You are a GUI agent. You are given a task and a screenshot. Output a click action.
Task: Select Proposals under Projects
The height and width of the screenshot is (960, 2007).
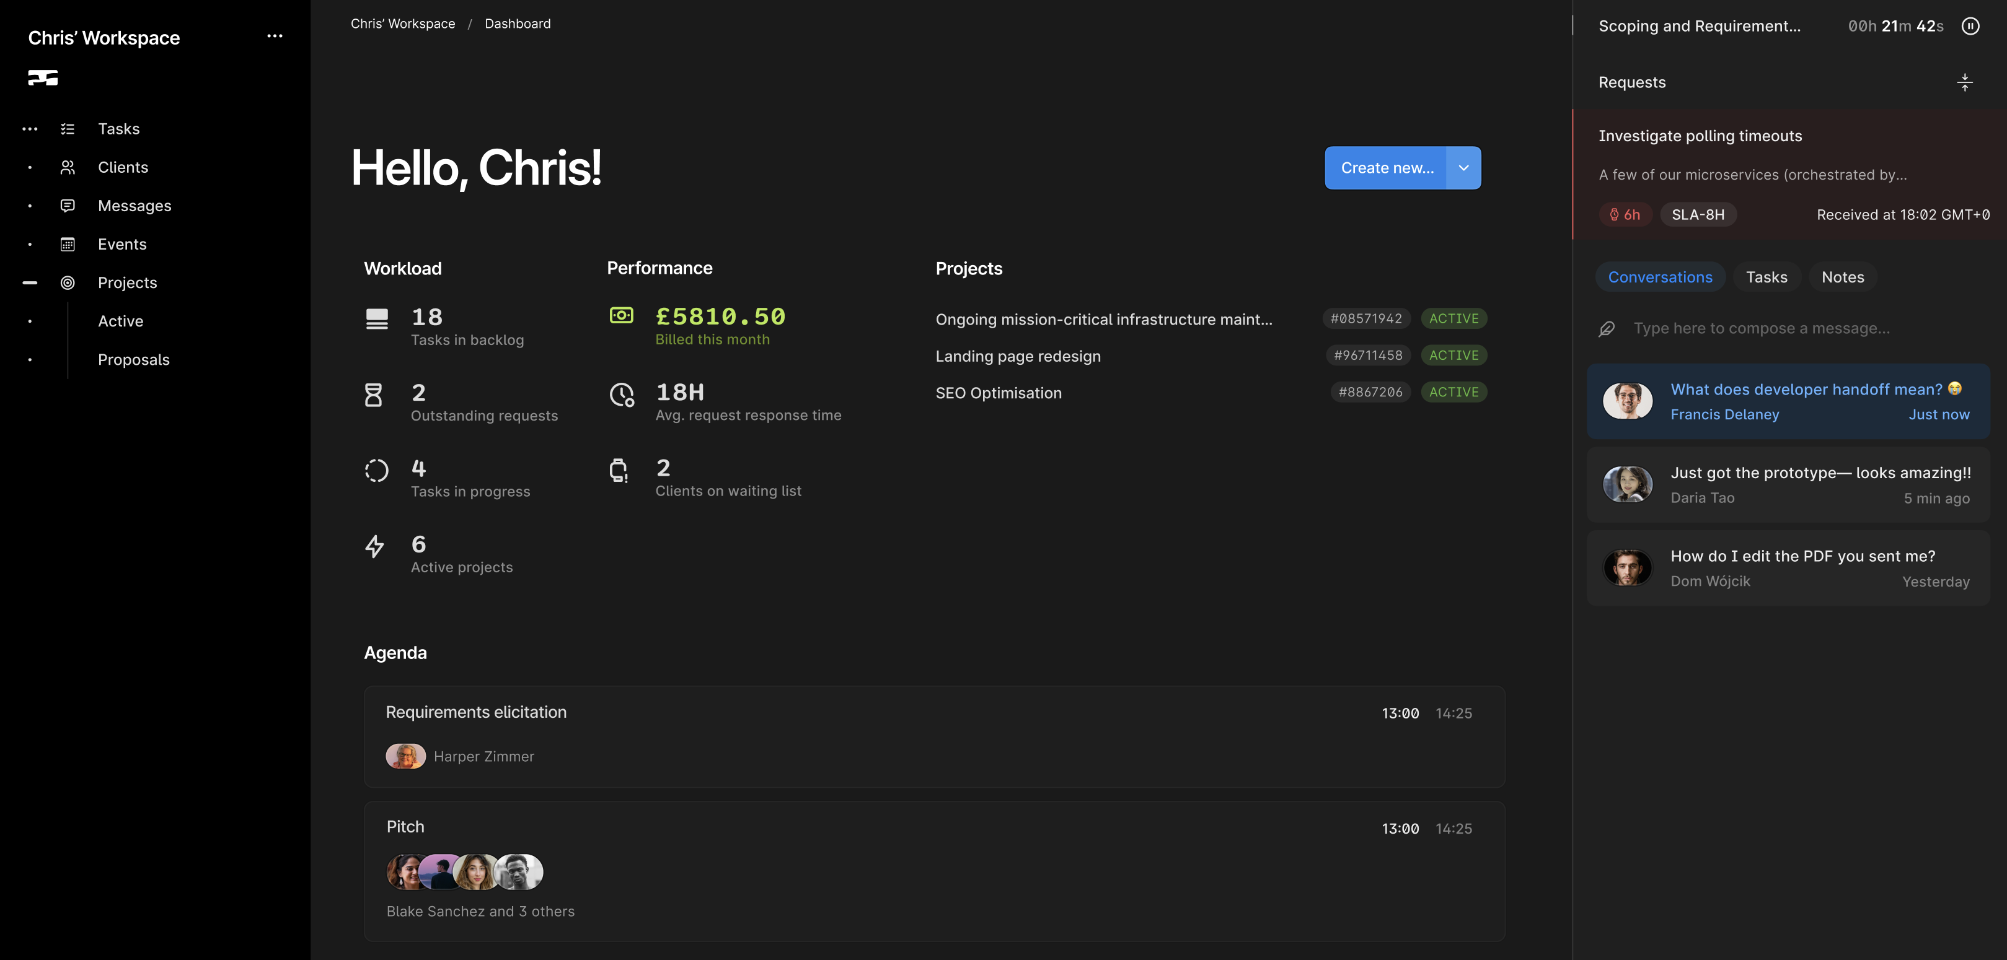(x=133, y=360)
